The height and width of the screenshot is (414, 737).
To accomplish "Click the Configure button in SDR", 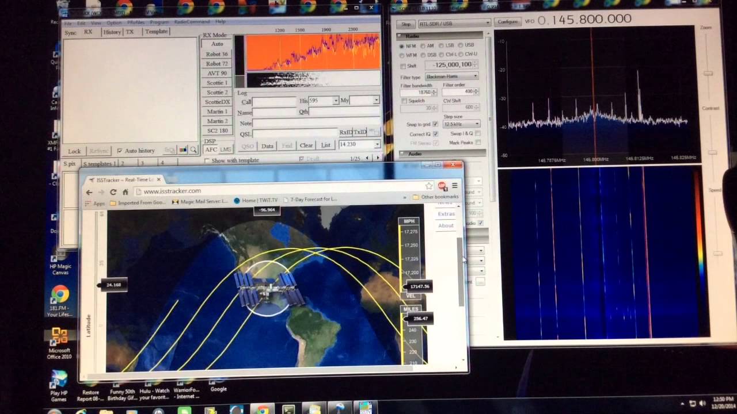I will tap(508, 22).
